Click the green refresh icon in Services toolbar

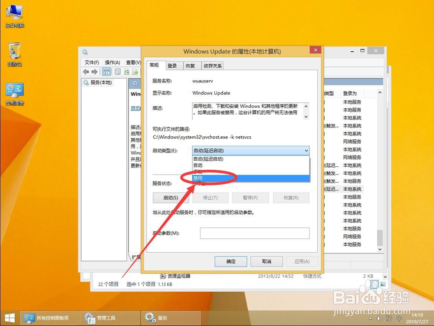coord(126,72)
